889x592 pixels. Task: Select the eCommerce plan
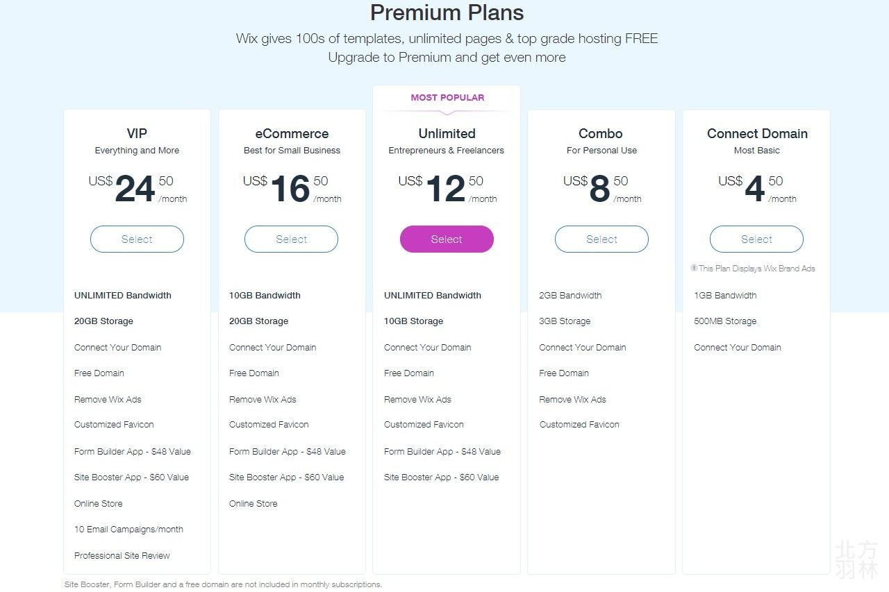coord(291,239)
